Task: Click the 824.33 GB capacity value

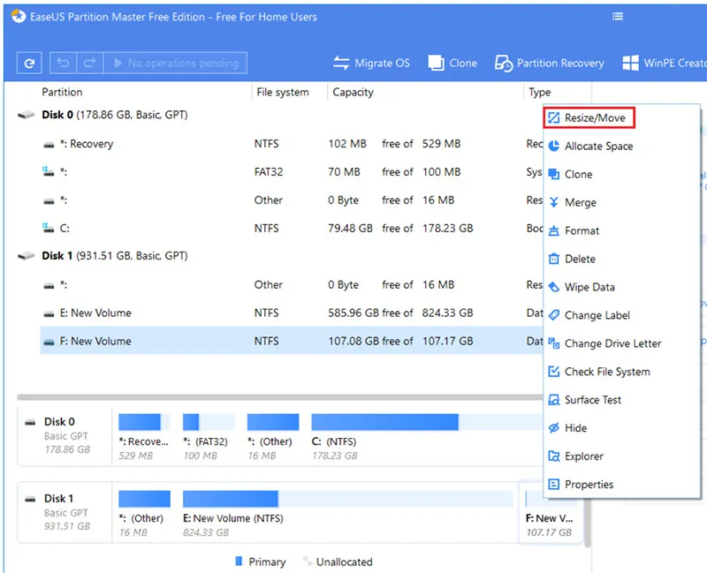Action: [x=447, y=313]
